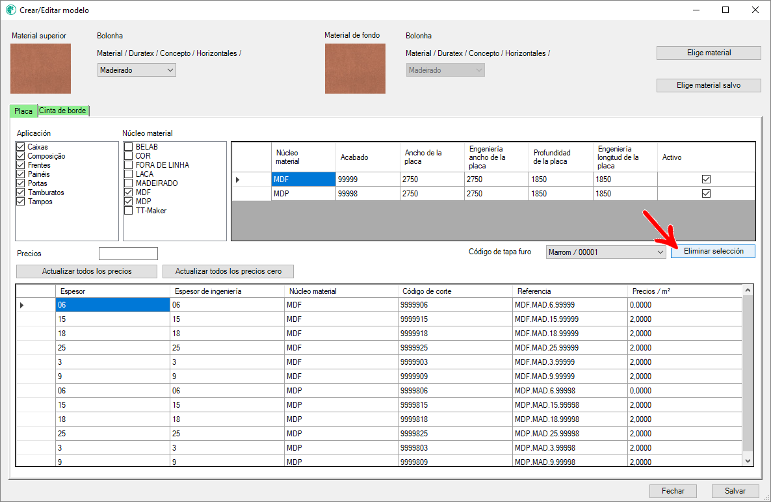Click the scroll-down arrow of the prices table
Viewport: 771px width, 502px height.
pyautogui.click(x=748, y=460)
